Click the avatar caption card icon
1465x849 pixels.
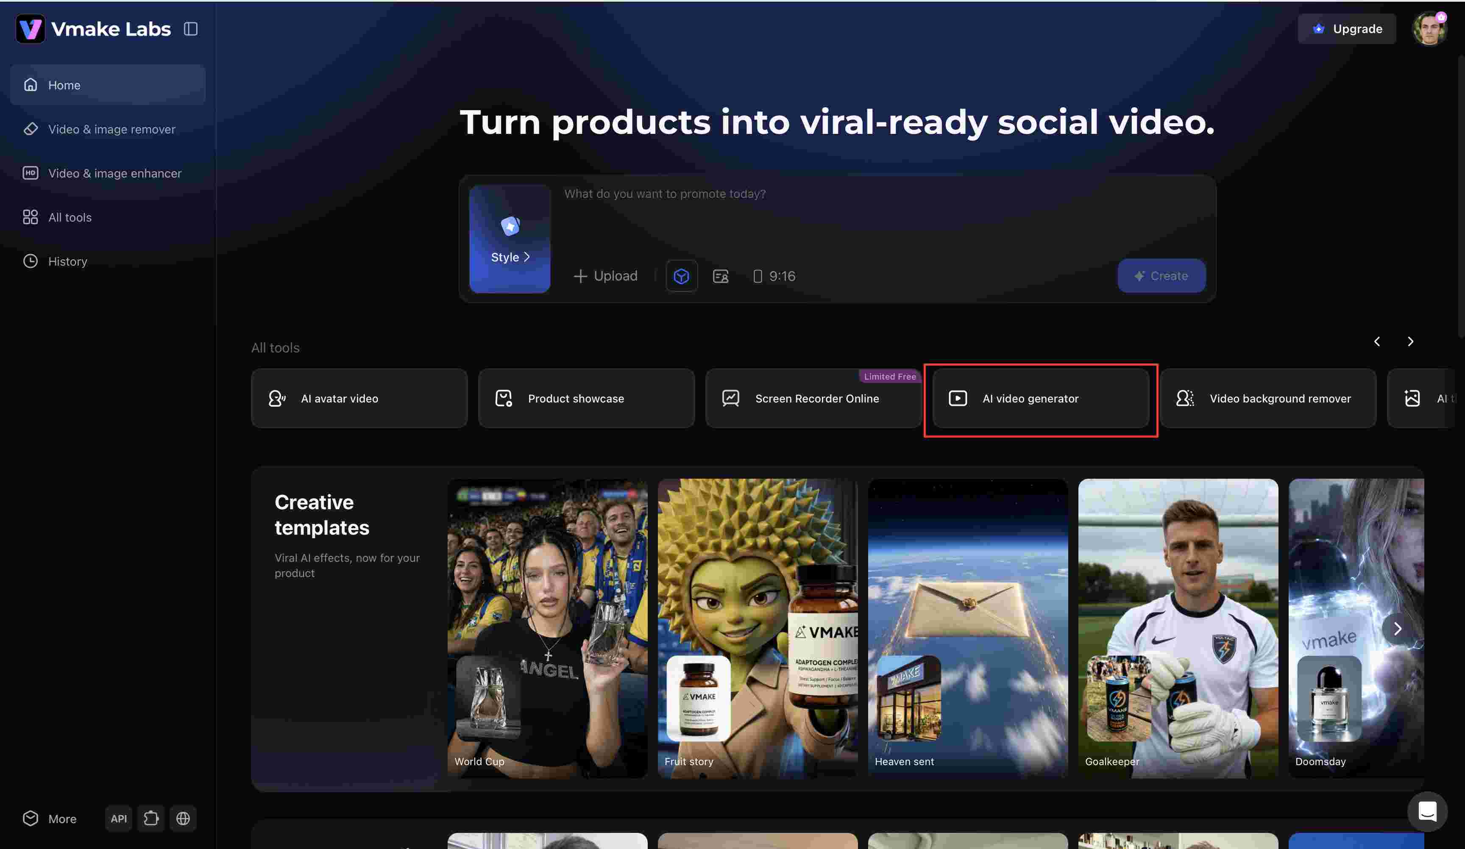[721, 276]
